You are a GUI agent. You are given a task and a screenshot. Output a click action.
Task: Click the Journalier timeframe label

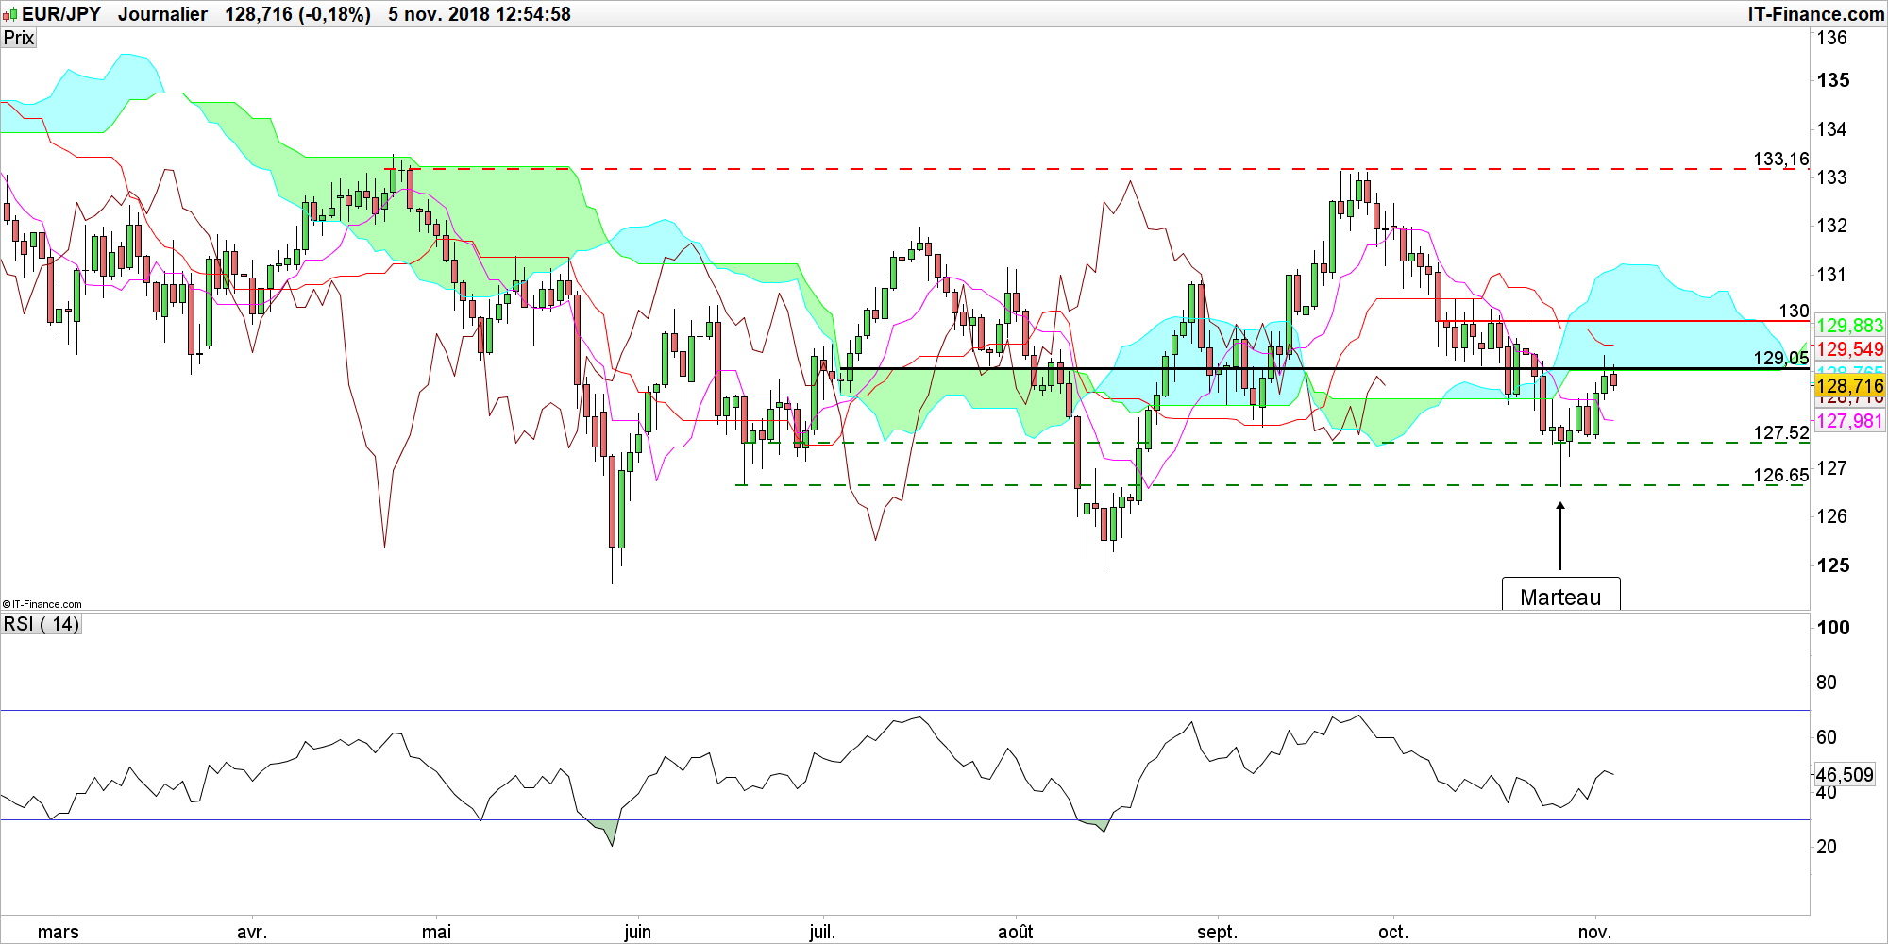162,14
